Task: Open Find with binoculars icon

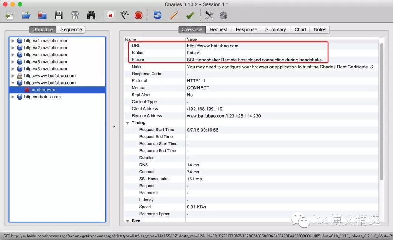Action: [91, 15]
